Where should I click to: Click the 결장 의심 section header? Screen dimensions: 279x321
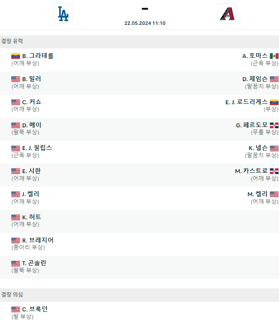12,295
